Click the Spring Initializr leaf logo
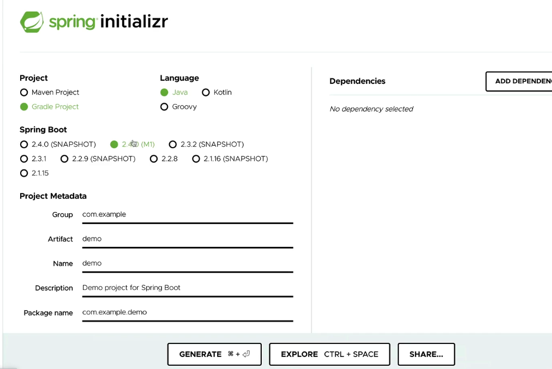Viewport: 552px width, 369px height. point(32,22)
